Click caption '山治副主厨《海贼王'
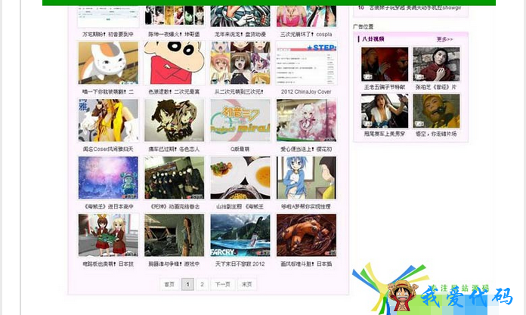Screen dimensions: 526x315 point(240,207)
